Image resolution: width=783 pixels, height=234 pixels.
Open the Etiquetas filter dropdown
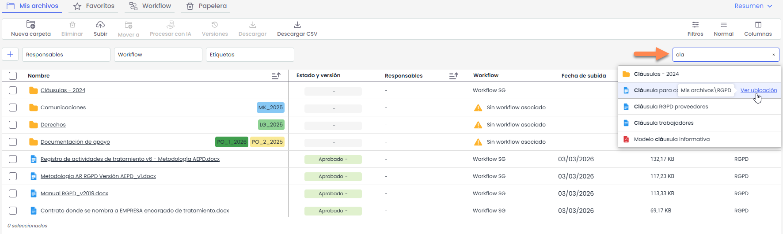click(250, 55)
